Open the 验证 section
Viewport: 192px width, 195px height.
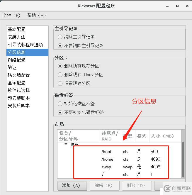(27, 67)
